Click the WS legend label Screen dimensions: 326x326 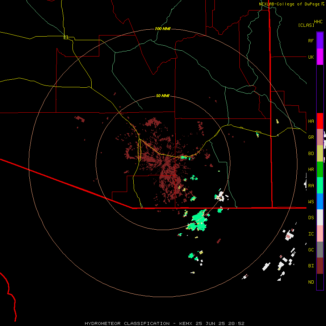[311, 202]
